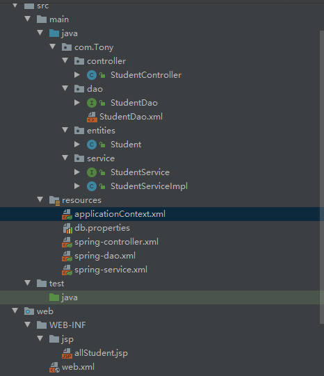Collapse the com.Tony package arrow

(x=53, y=47)
